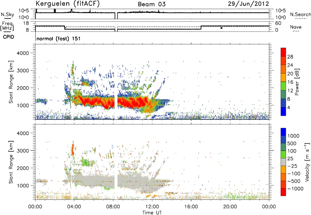
Task: Click the "60" Nave axis tick label
Action: 278,23
